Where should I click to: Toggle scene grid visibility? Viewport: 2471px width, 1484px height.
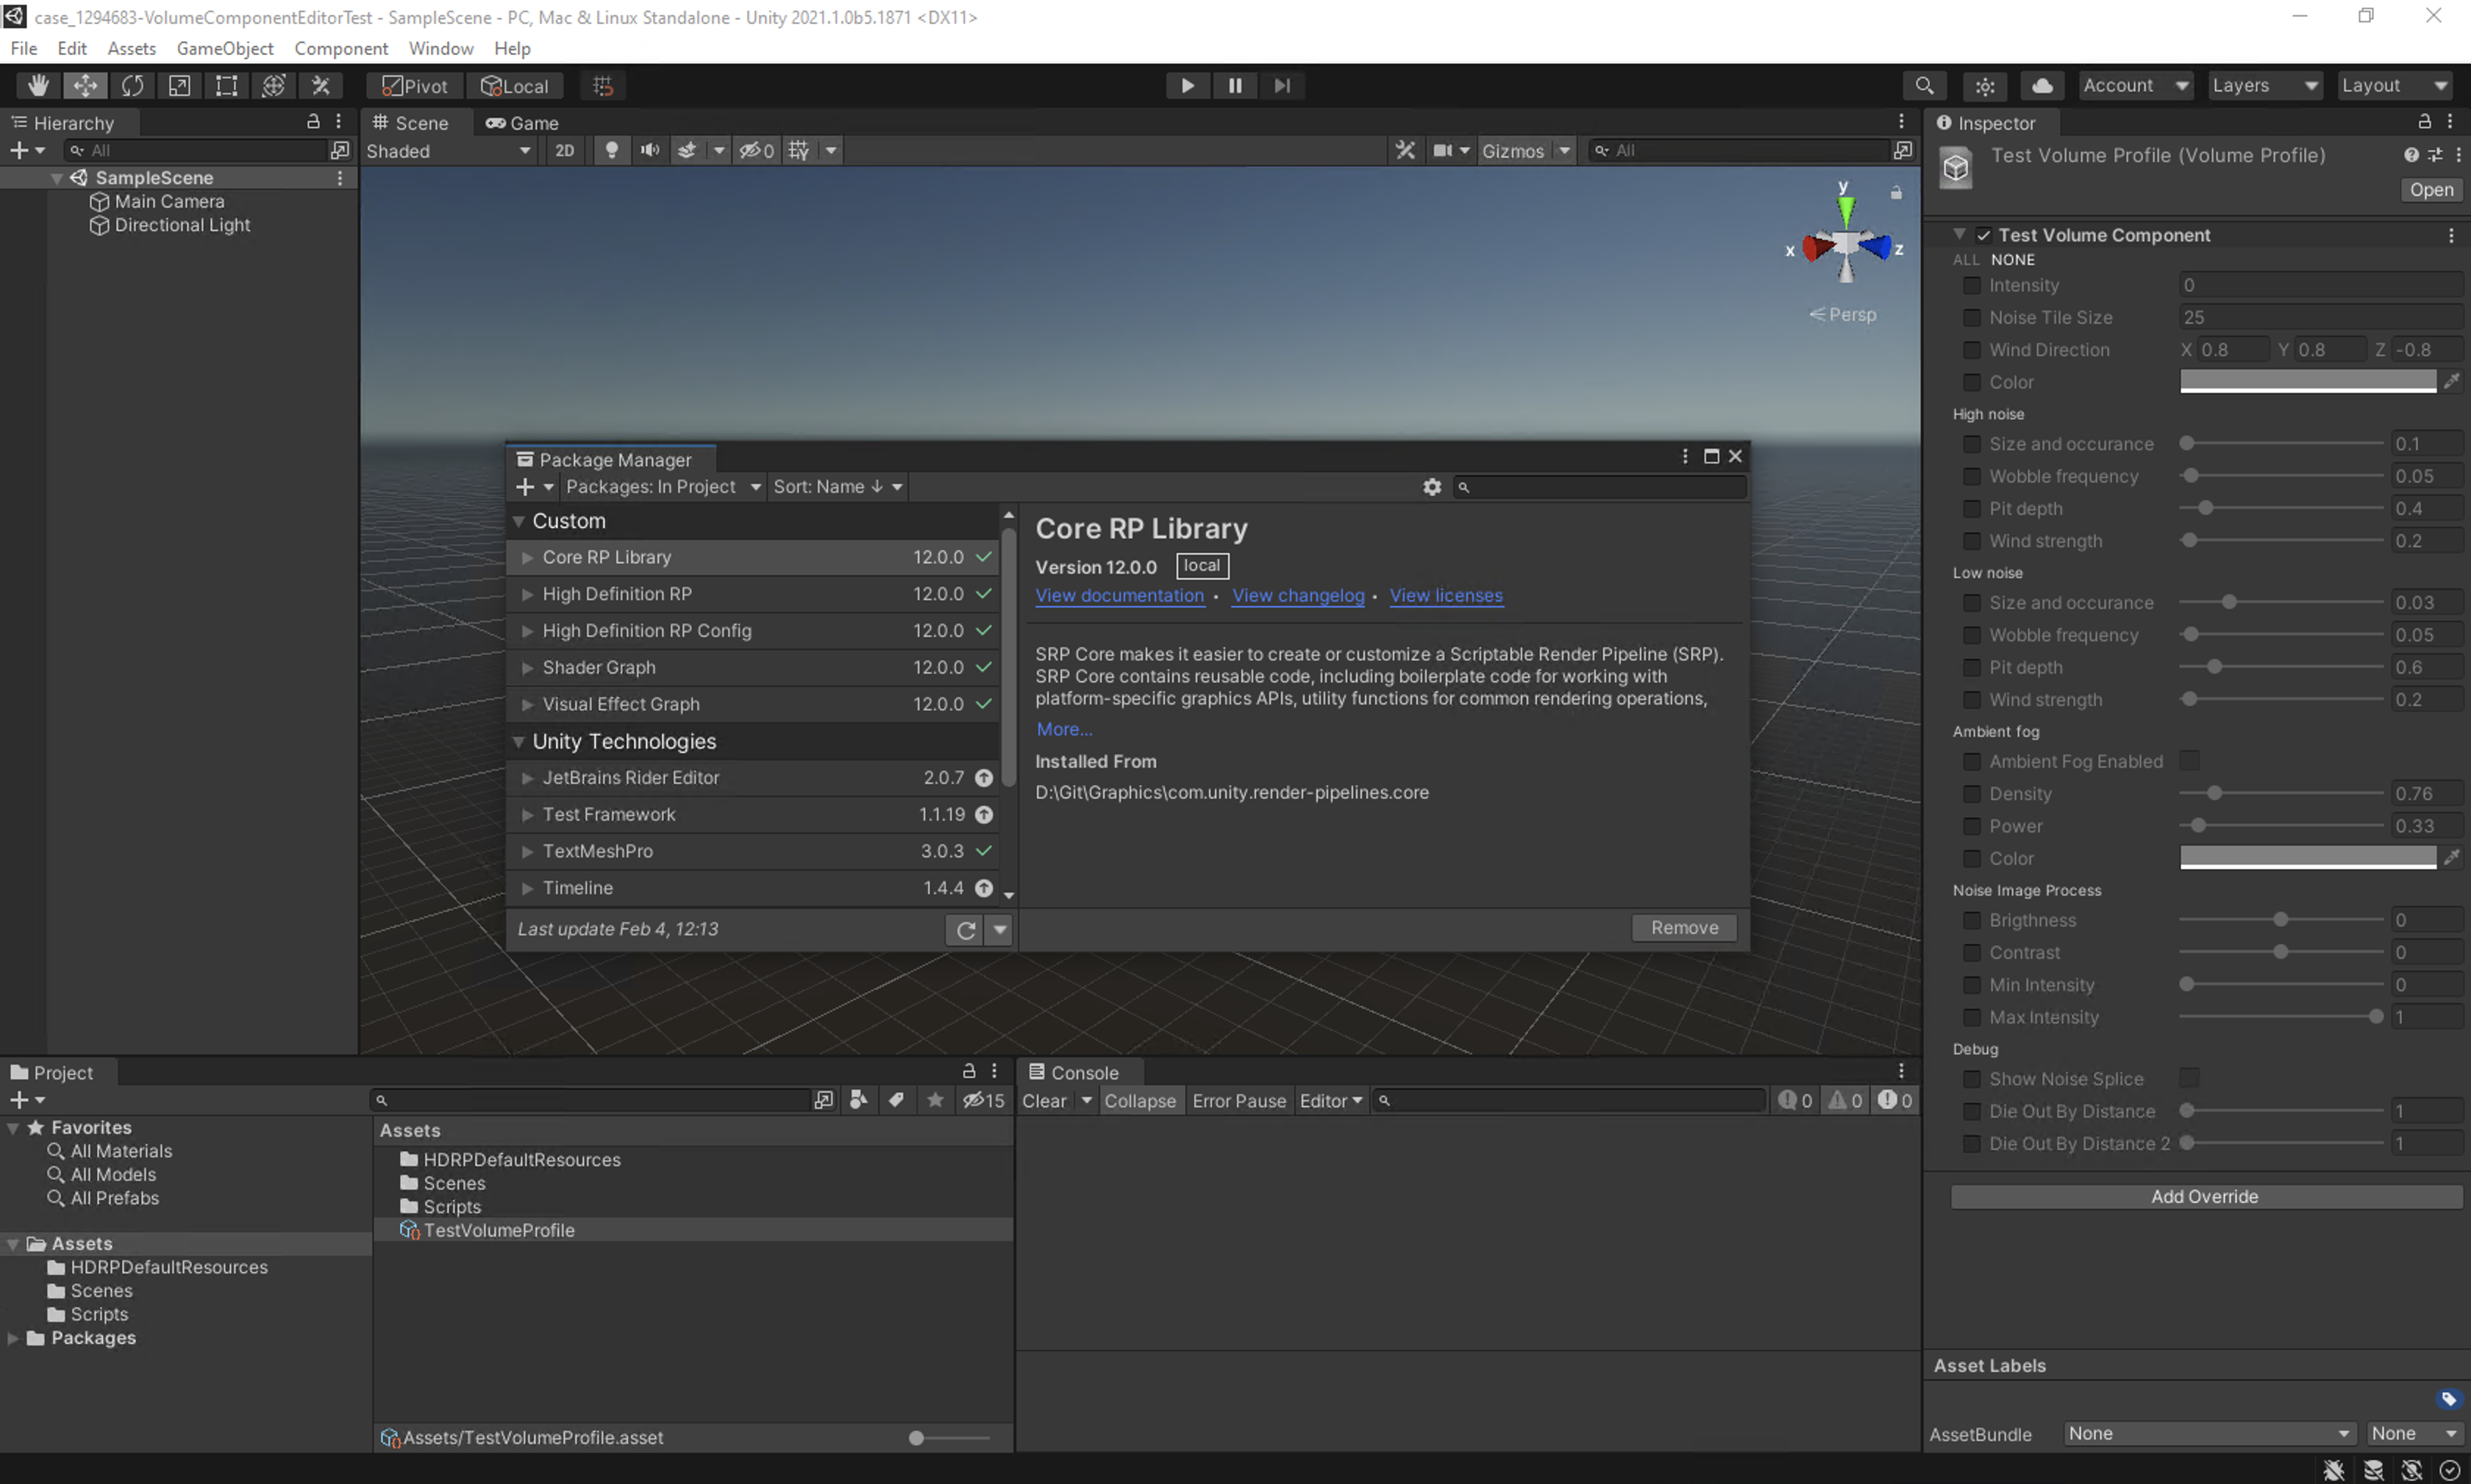coord(798,150)
